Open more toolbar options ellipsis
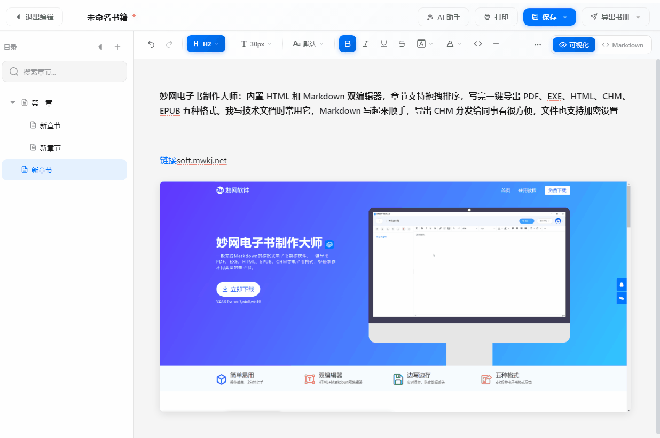This screenshot has height=438, width=660. pyautogui.click(x=538, y=45)
